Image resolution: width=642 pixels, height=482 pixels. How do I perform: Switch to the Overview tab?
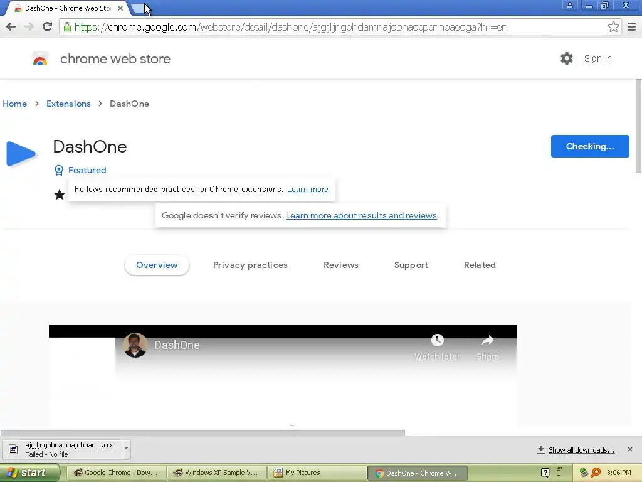point(157,265)
